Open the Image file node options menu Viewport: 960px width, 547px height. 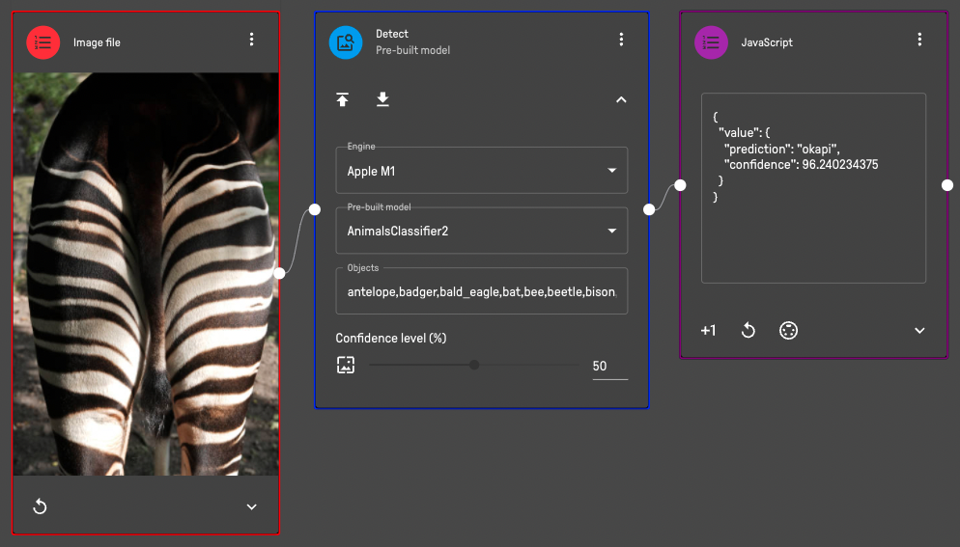coord(251,40)
